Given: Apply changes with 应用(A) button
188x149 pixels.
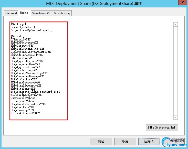Looking at the screenshot, I should click(x=149, y=141).
